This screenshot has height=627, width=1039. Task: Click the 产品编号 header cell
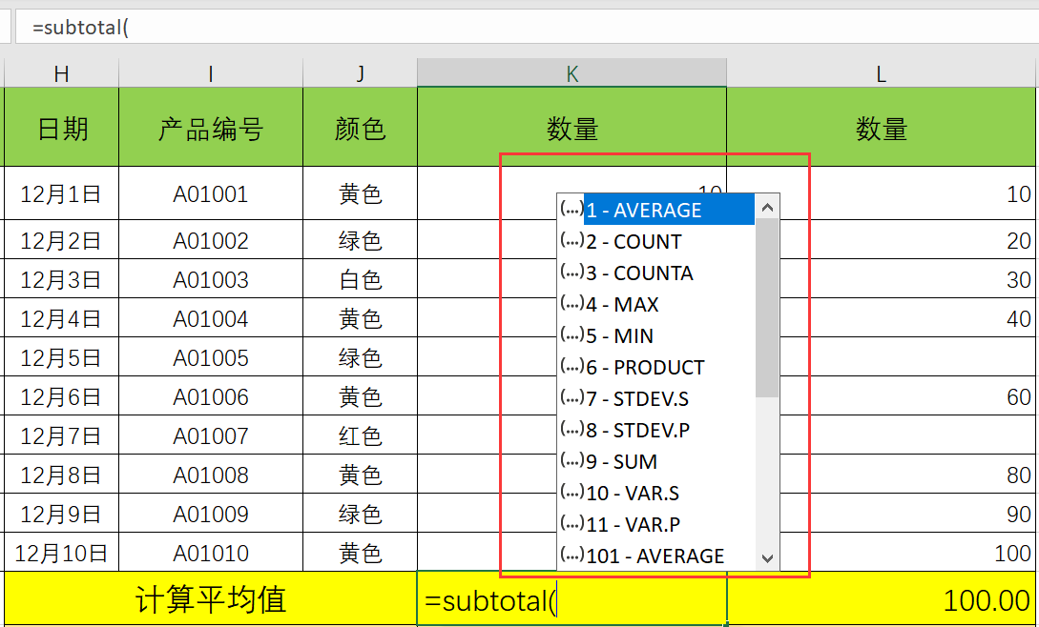(x=211, y=127)
